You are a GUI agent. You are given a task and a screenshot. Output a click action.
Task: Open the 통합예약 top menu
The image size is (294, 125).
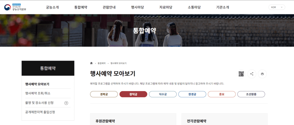(x=81, y=7)
